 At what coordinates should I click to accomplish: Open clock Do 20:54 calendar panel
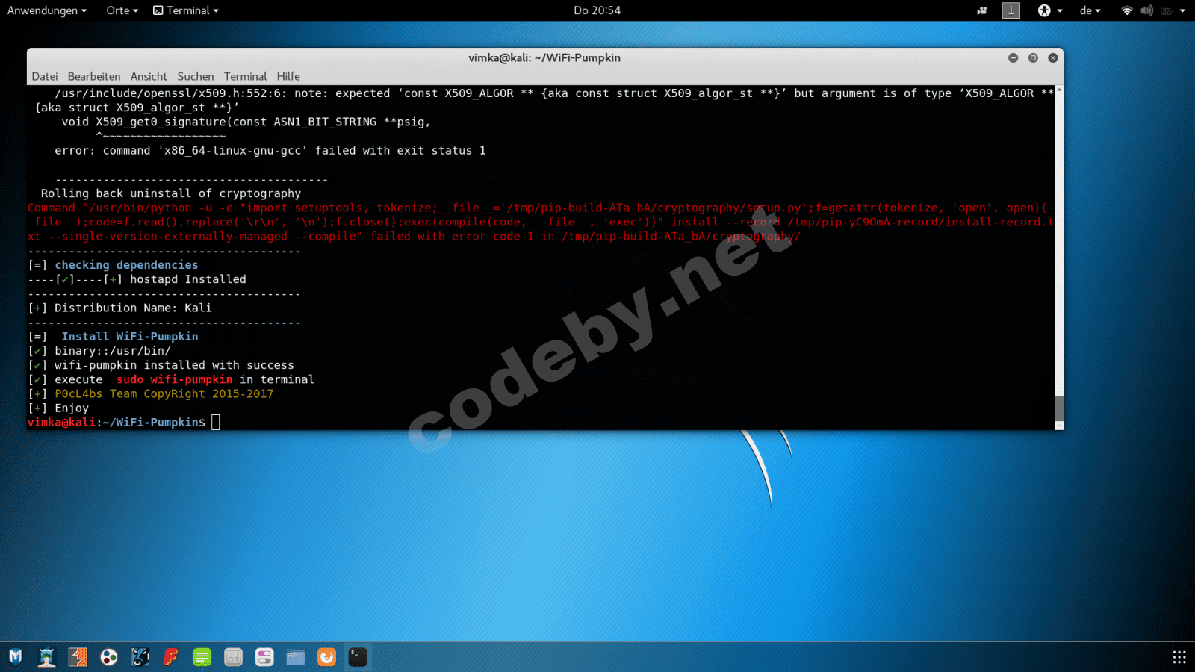[597, 10]
